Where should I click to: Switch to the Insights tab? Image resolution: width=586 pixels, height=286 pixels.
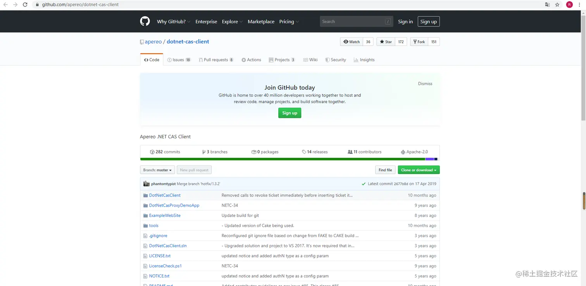click(364, 60)
